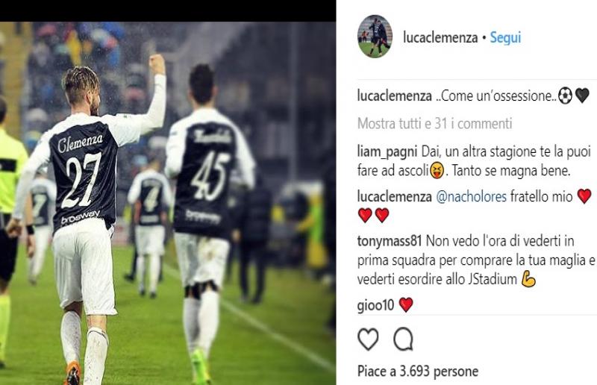Expand all comments with Mostra tutti e 31
Viewport: 597px width, 385px height.
point(435,123)
